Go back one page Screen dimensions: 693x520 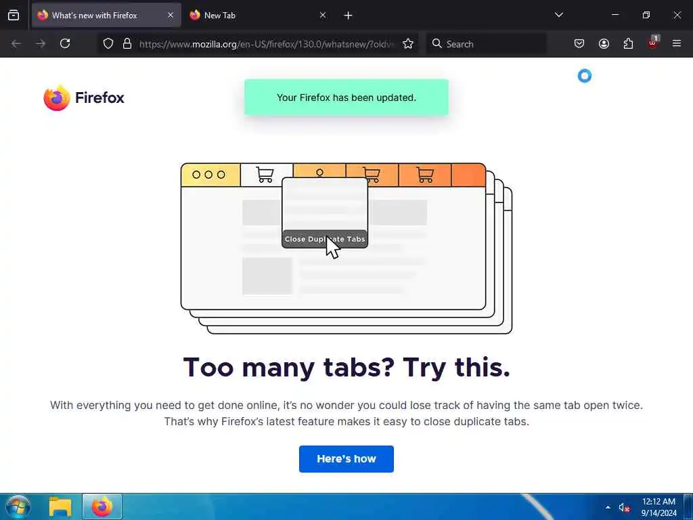[x=16, y=43]
